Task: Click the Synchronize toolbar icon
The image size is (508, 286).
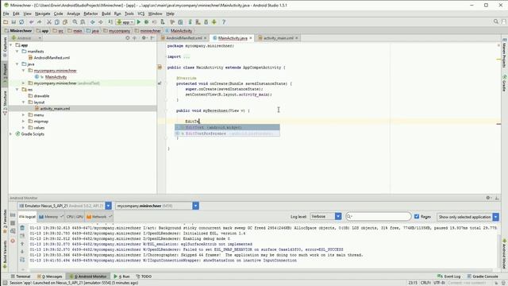Action: [x=21, y=22]
